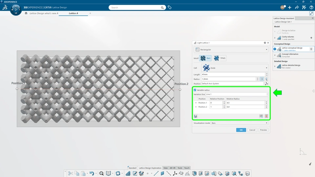Click the delete all rows icon below table

click(x=266, y=116)
